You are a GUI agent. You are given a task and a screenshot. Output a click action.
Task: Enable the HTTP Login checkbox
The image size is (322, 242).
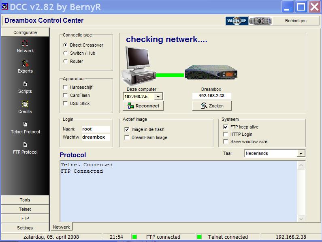226,134
